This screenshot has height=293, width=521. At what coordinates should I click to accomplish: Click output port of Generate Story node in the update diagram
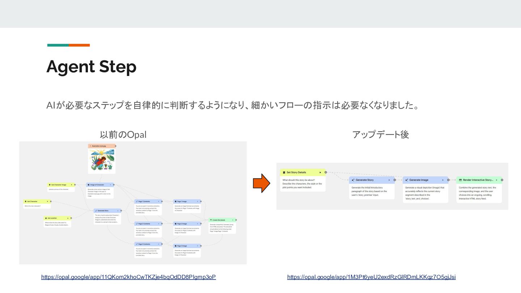click(x=395, y=180)
